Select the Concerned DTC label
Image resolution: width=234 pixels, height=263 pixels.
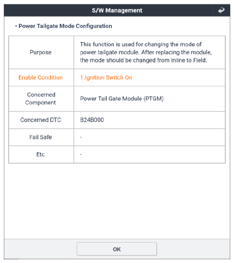coord(40,120)
